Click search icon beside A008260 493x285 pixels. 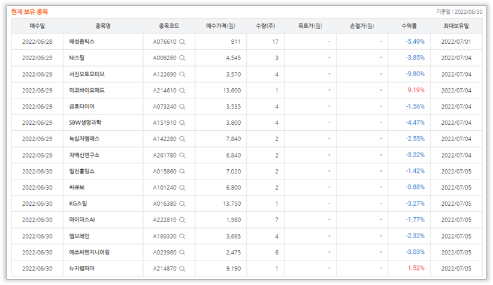(x=182, y=58)
